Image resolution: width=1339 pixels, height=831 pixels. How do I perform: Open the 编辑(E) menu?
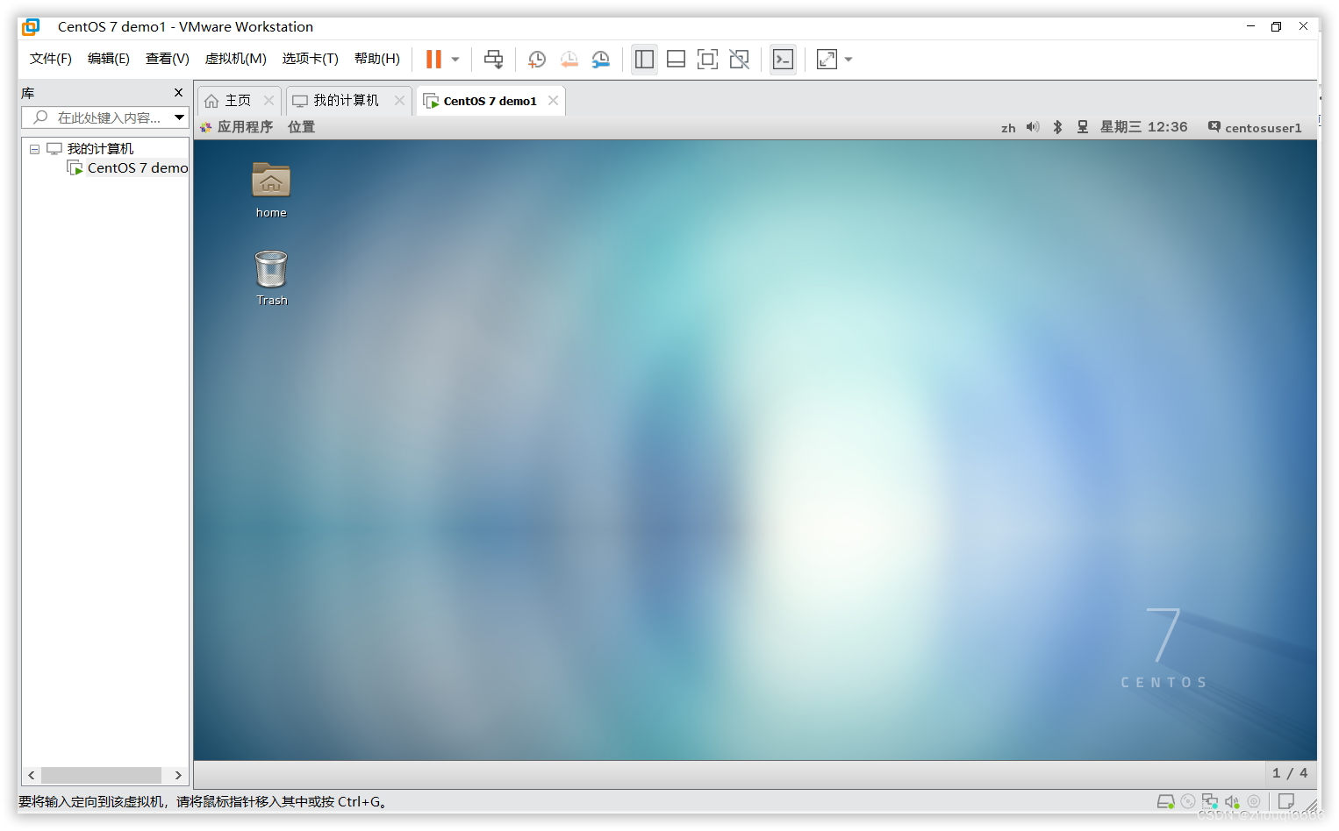tap(109, 59)
